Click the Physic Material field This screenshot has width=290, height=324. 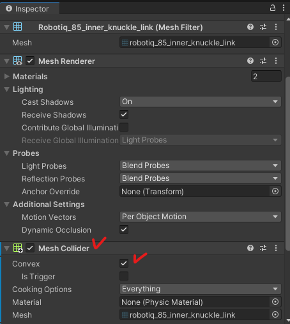click(x=195, y=302)
